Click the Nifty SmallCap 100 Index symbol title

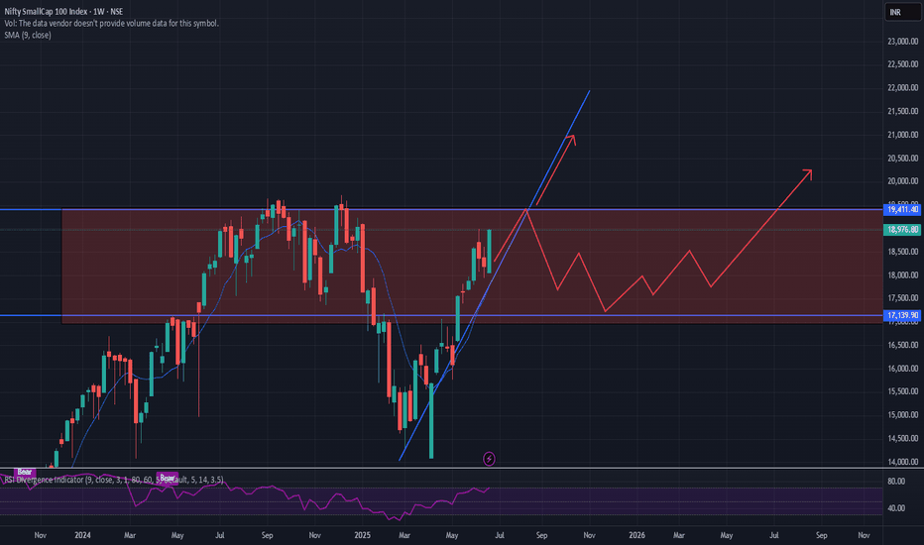click(63, 11)
